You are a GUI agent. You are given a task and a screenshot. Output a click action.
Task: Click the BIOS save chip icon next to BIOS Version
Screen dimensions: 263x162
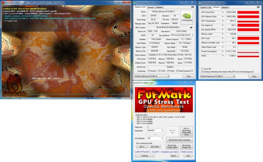pyautogui.click(x=191, y=27)
